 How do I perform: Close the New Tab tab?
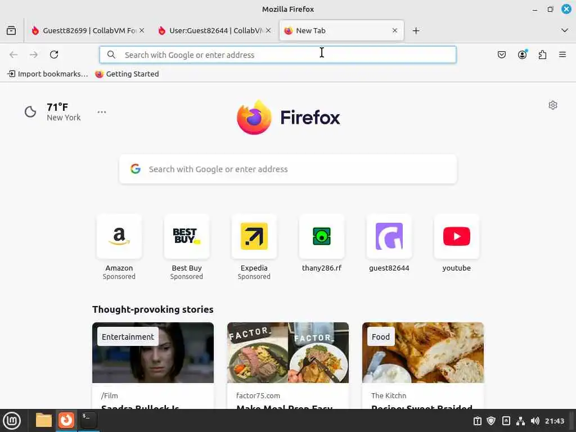point(395,30)
